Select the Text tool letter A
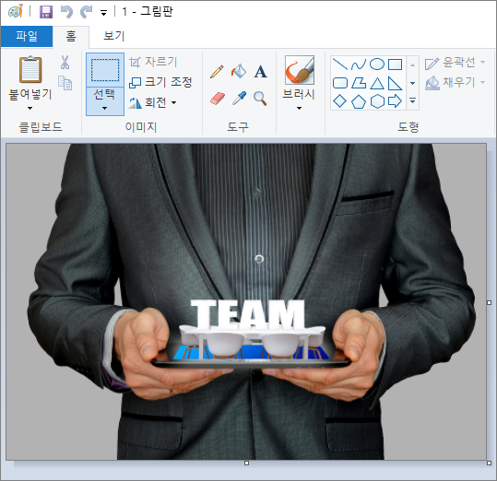This screenshot has width=497, height=481. pyautogui.click(x=261, y=72)
